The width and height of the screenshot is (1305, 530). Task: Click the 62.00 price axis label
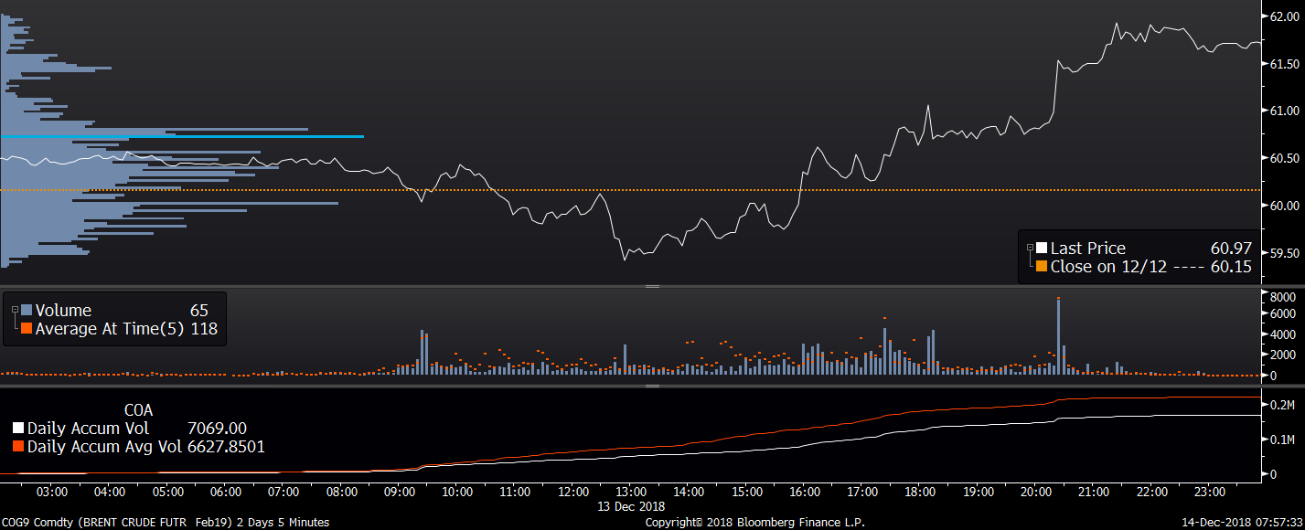pos(1284,16)
